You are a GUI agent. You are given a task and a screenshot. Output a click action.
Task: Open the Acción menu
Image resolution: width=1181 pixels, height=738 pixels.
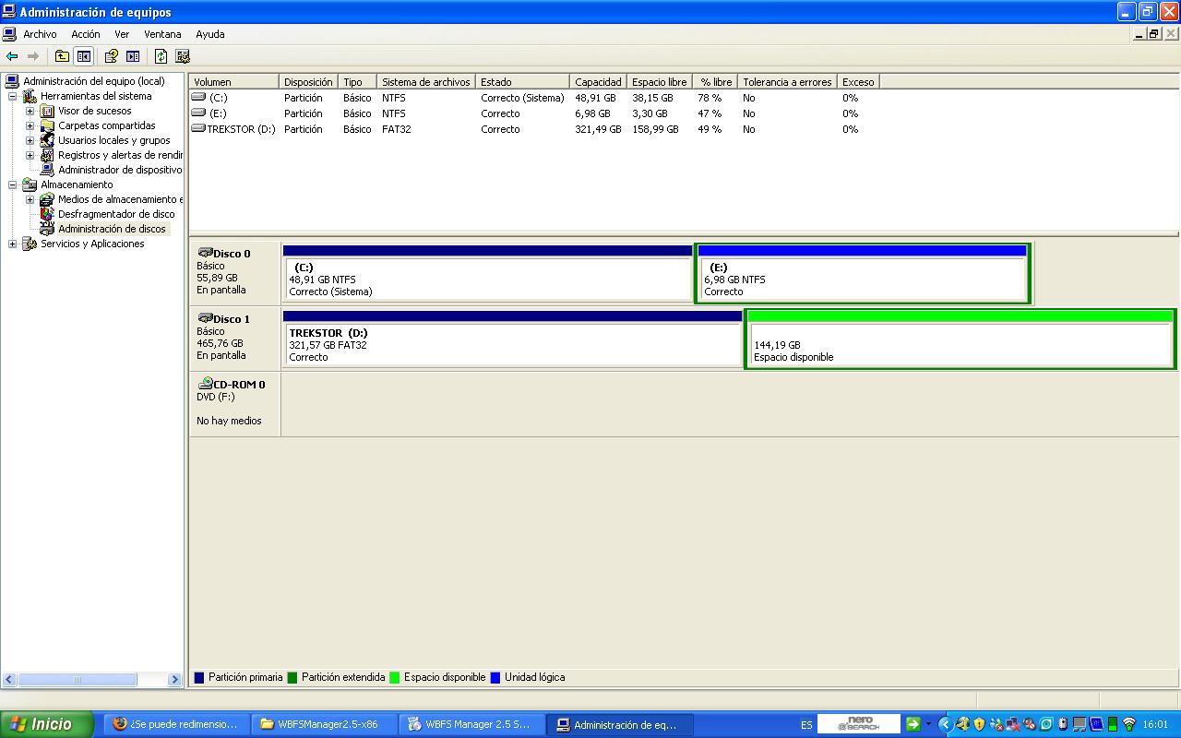pos(86,34)
